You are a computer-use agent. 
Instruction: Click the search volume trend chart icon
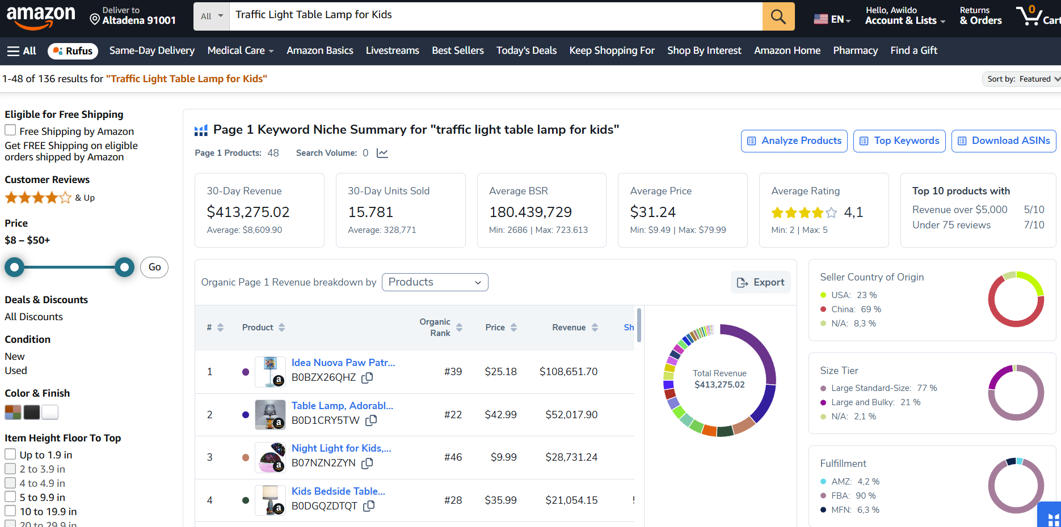point(382,153)
